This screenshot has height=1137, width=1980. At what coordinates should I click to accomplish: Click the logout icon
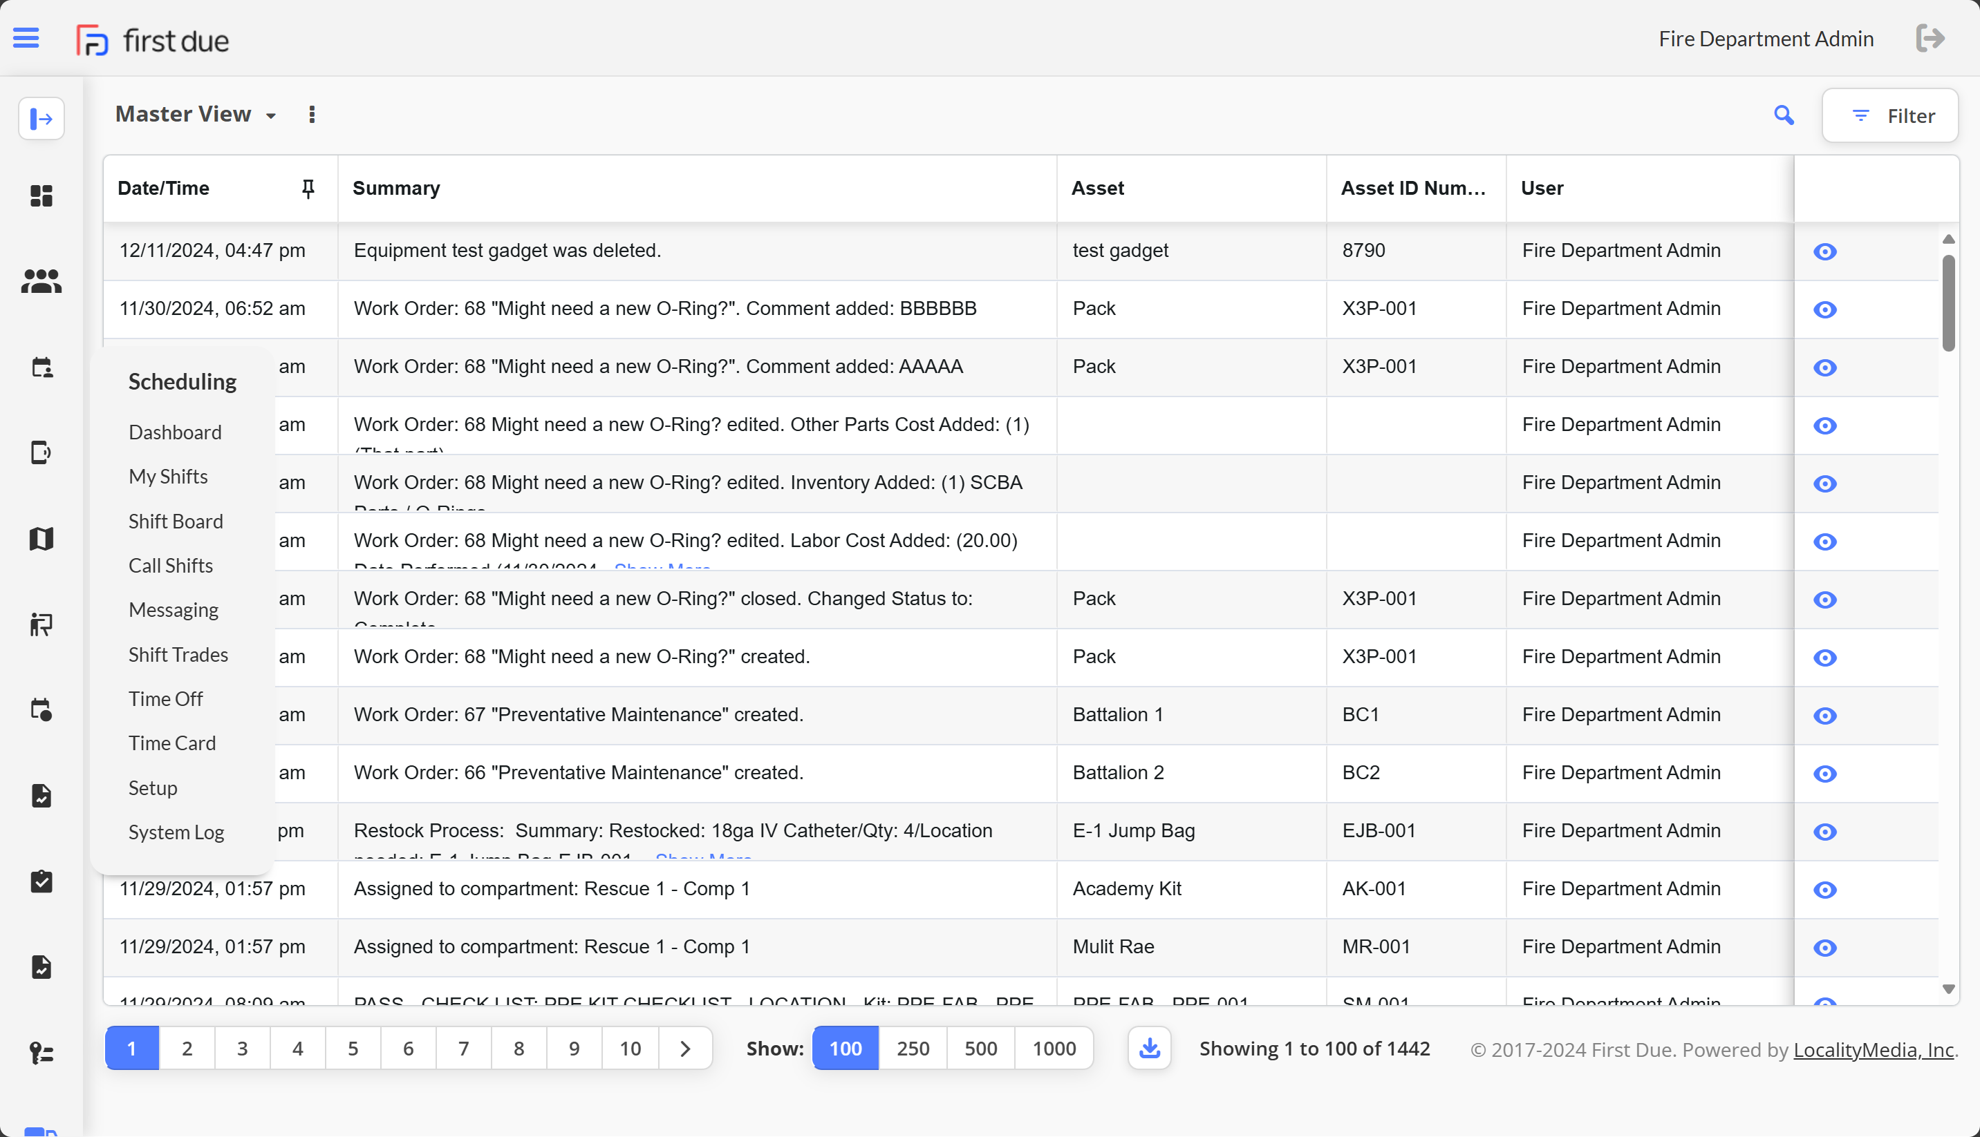pyautogui.click(x=1931, y=37)
